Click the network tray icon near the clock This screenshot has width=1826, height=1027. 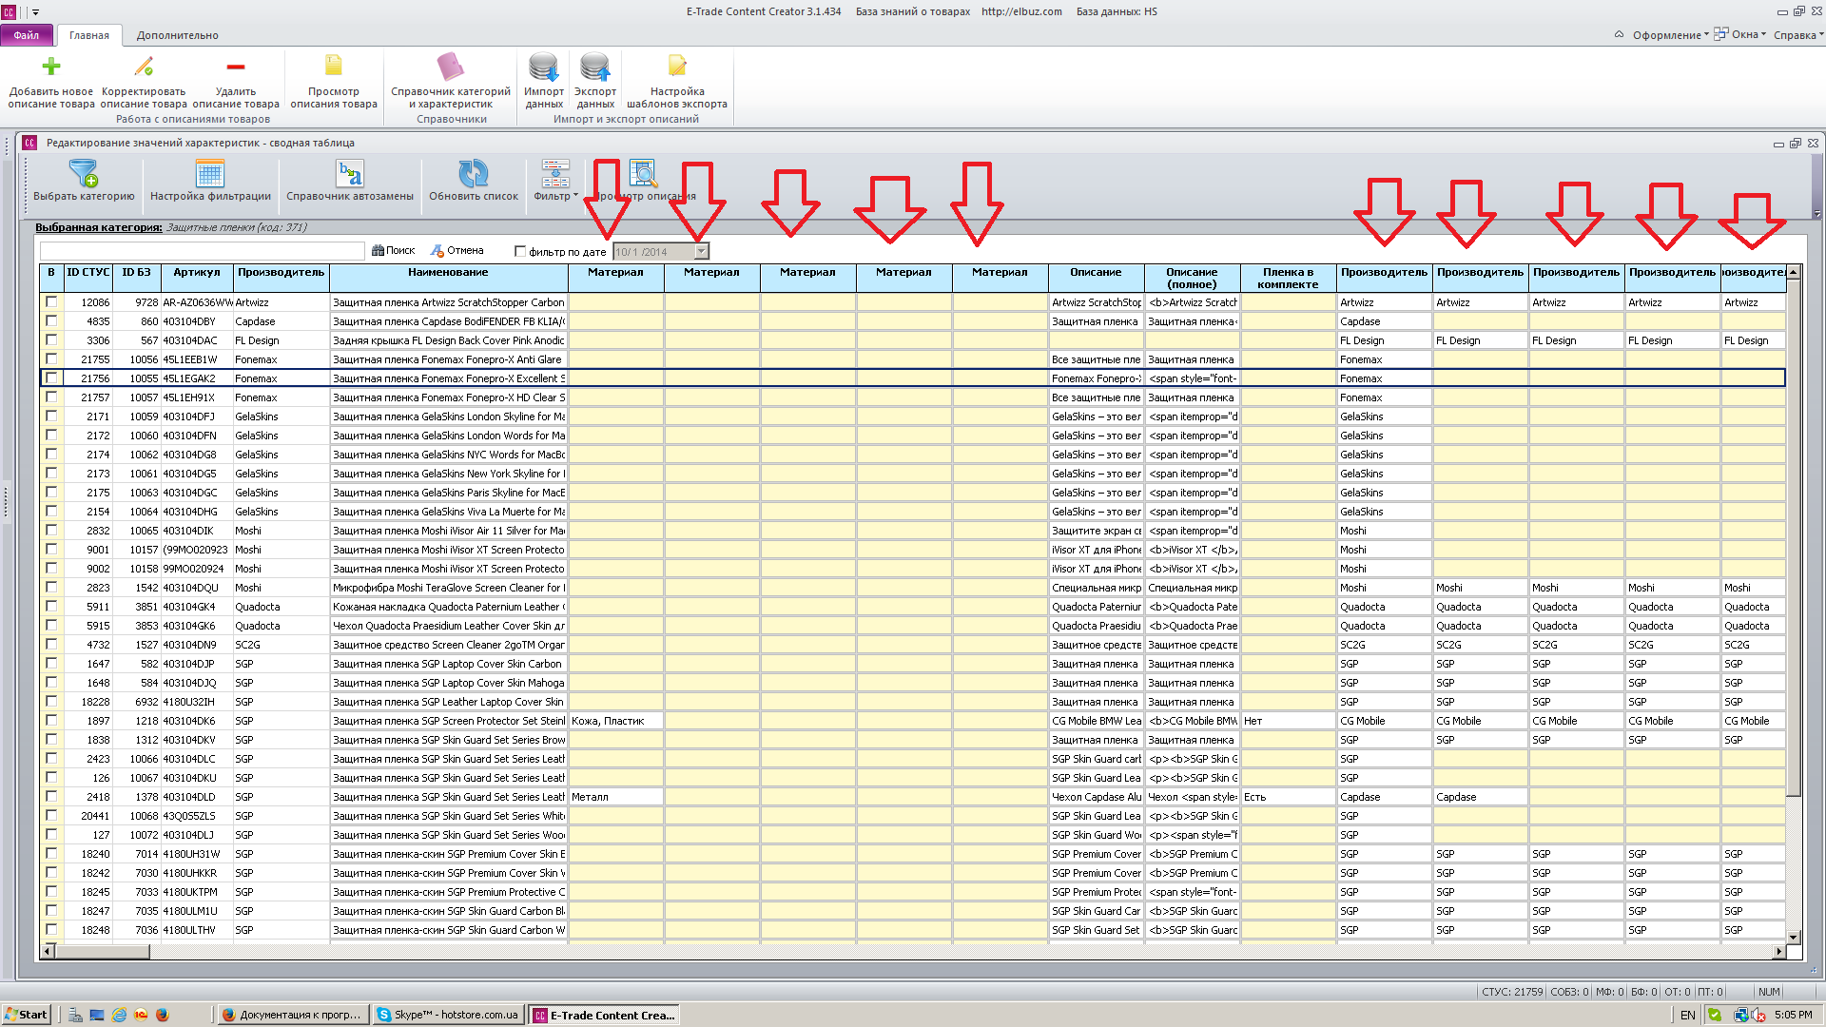tap(1741, 1015)
